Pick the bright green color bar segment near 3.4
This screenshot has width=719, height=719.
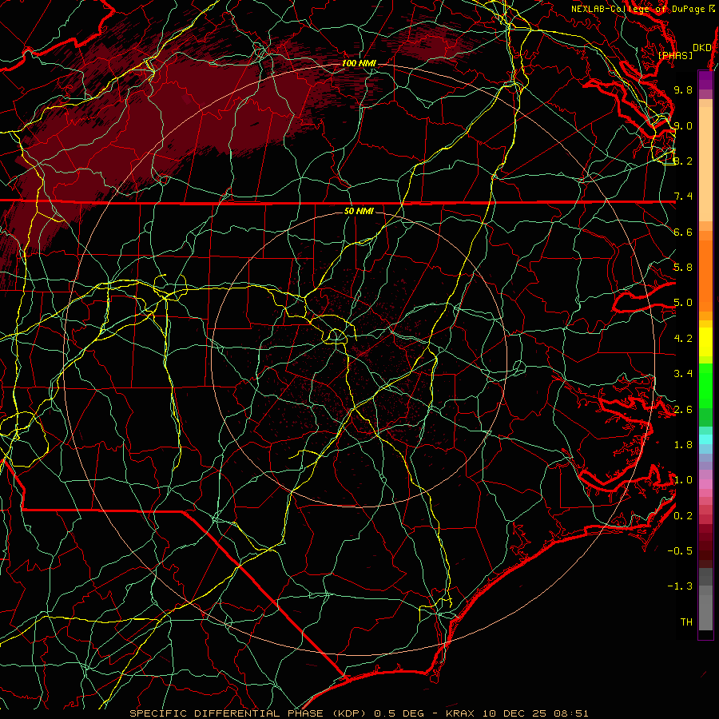pyautogui.click(x=705, y=384)
